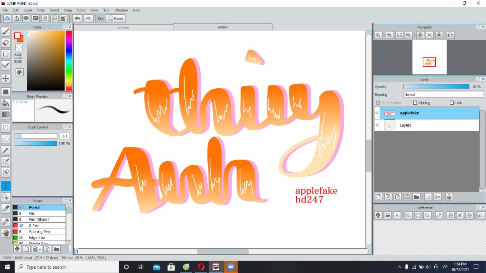This screenshot has width=486, height=273.
Task: Click the Redo arrow in toolbar
Action: point(88,18)
